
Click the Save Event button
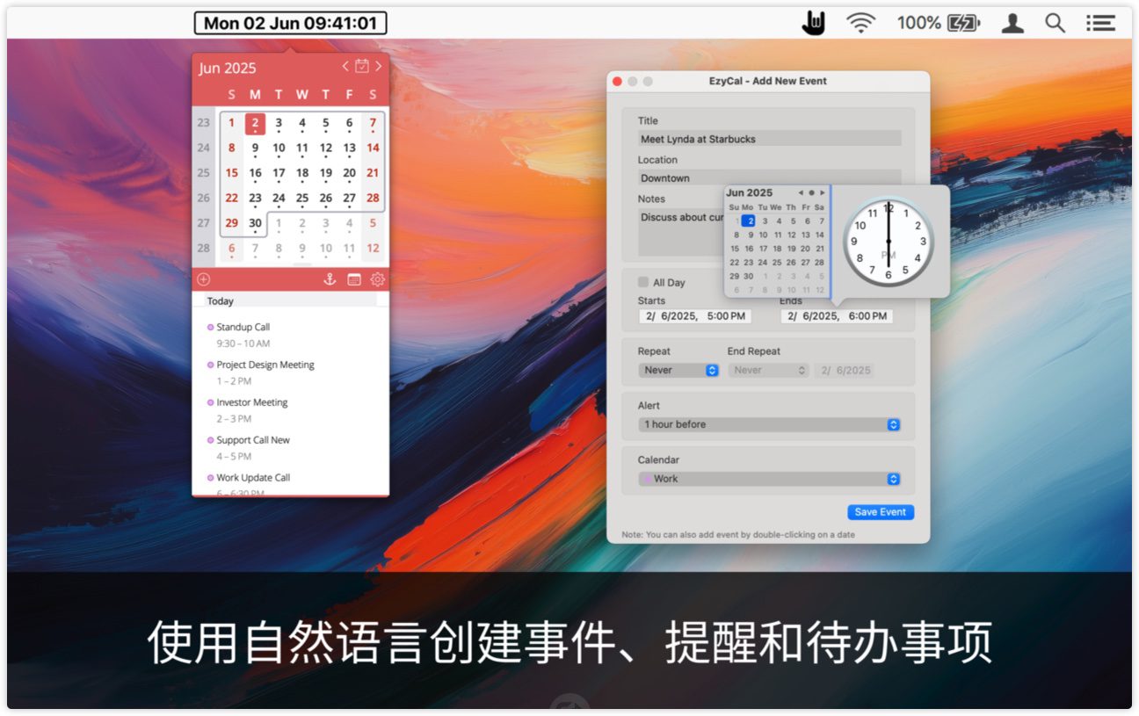pos(881,512)
